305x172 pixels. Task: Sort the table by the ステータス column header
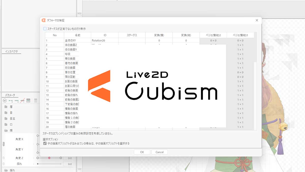[132, 35]
